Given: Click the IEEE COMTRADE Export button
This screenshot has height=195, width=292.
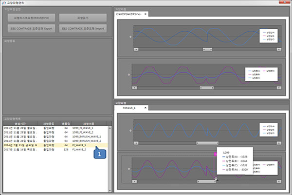Looking at the screenshot, I should coord(31,29).
